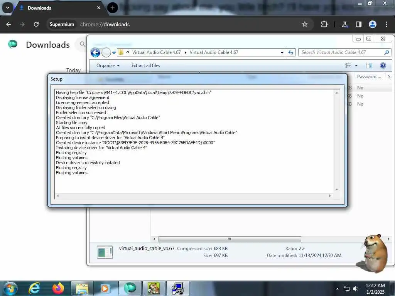The image size is (395, 296).
Task: Click the Setup window title bar
Action: pos(197,79)
